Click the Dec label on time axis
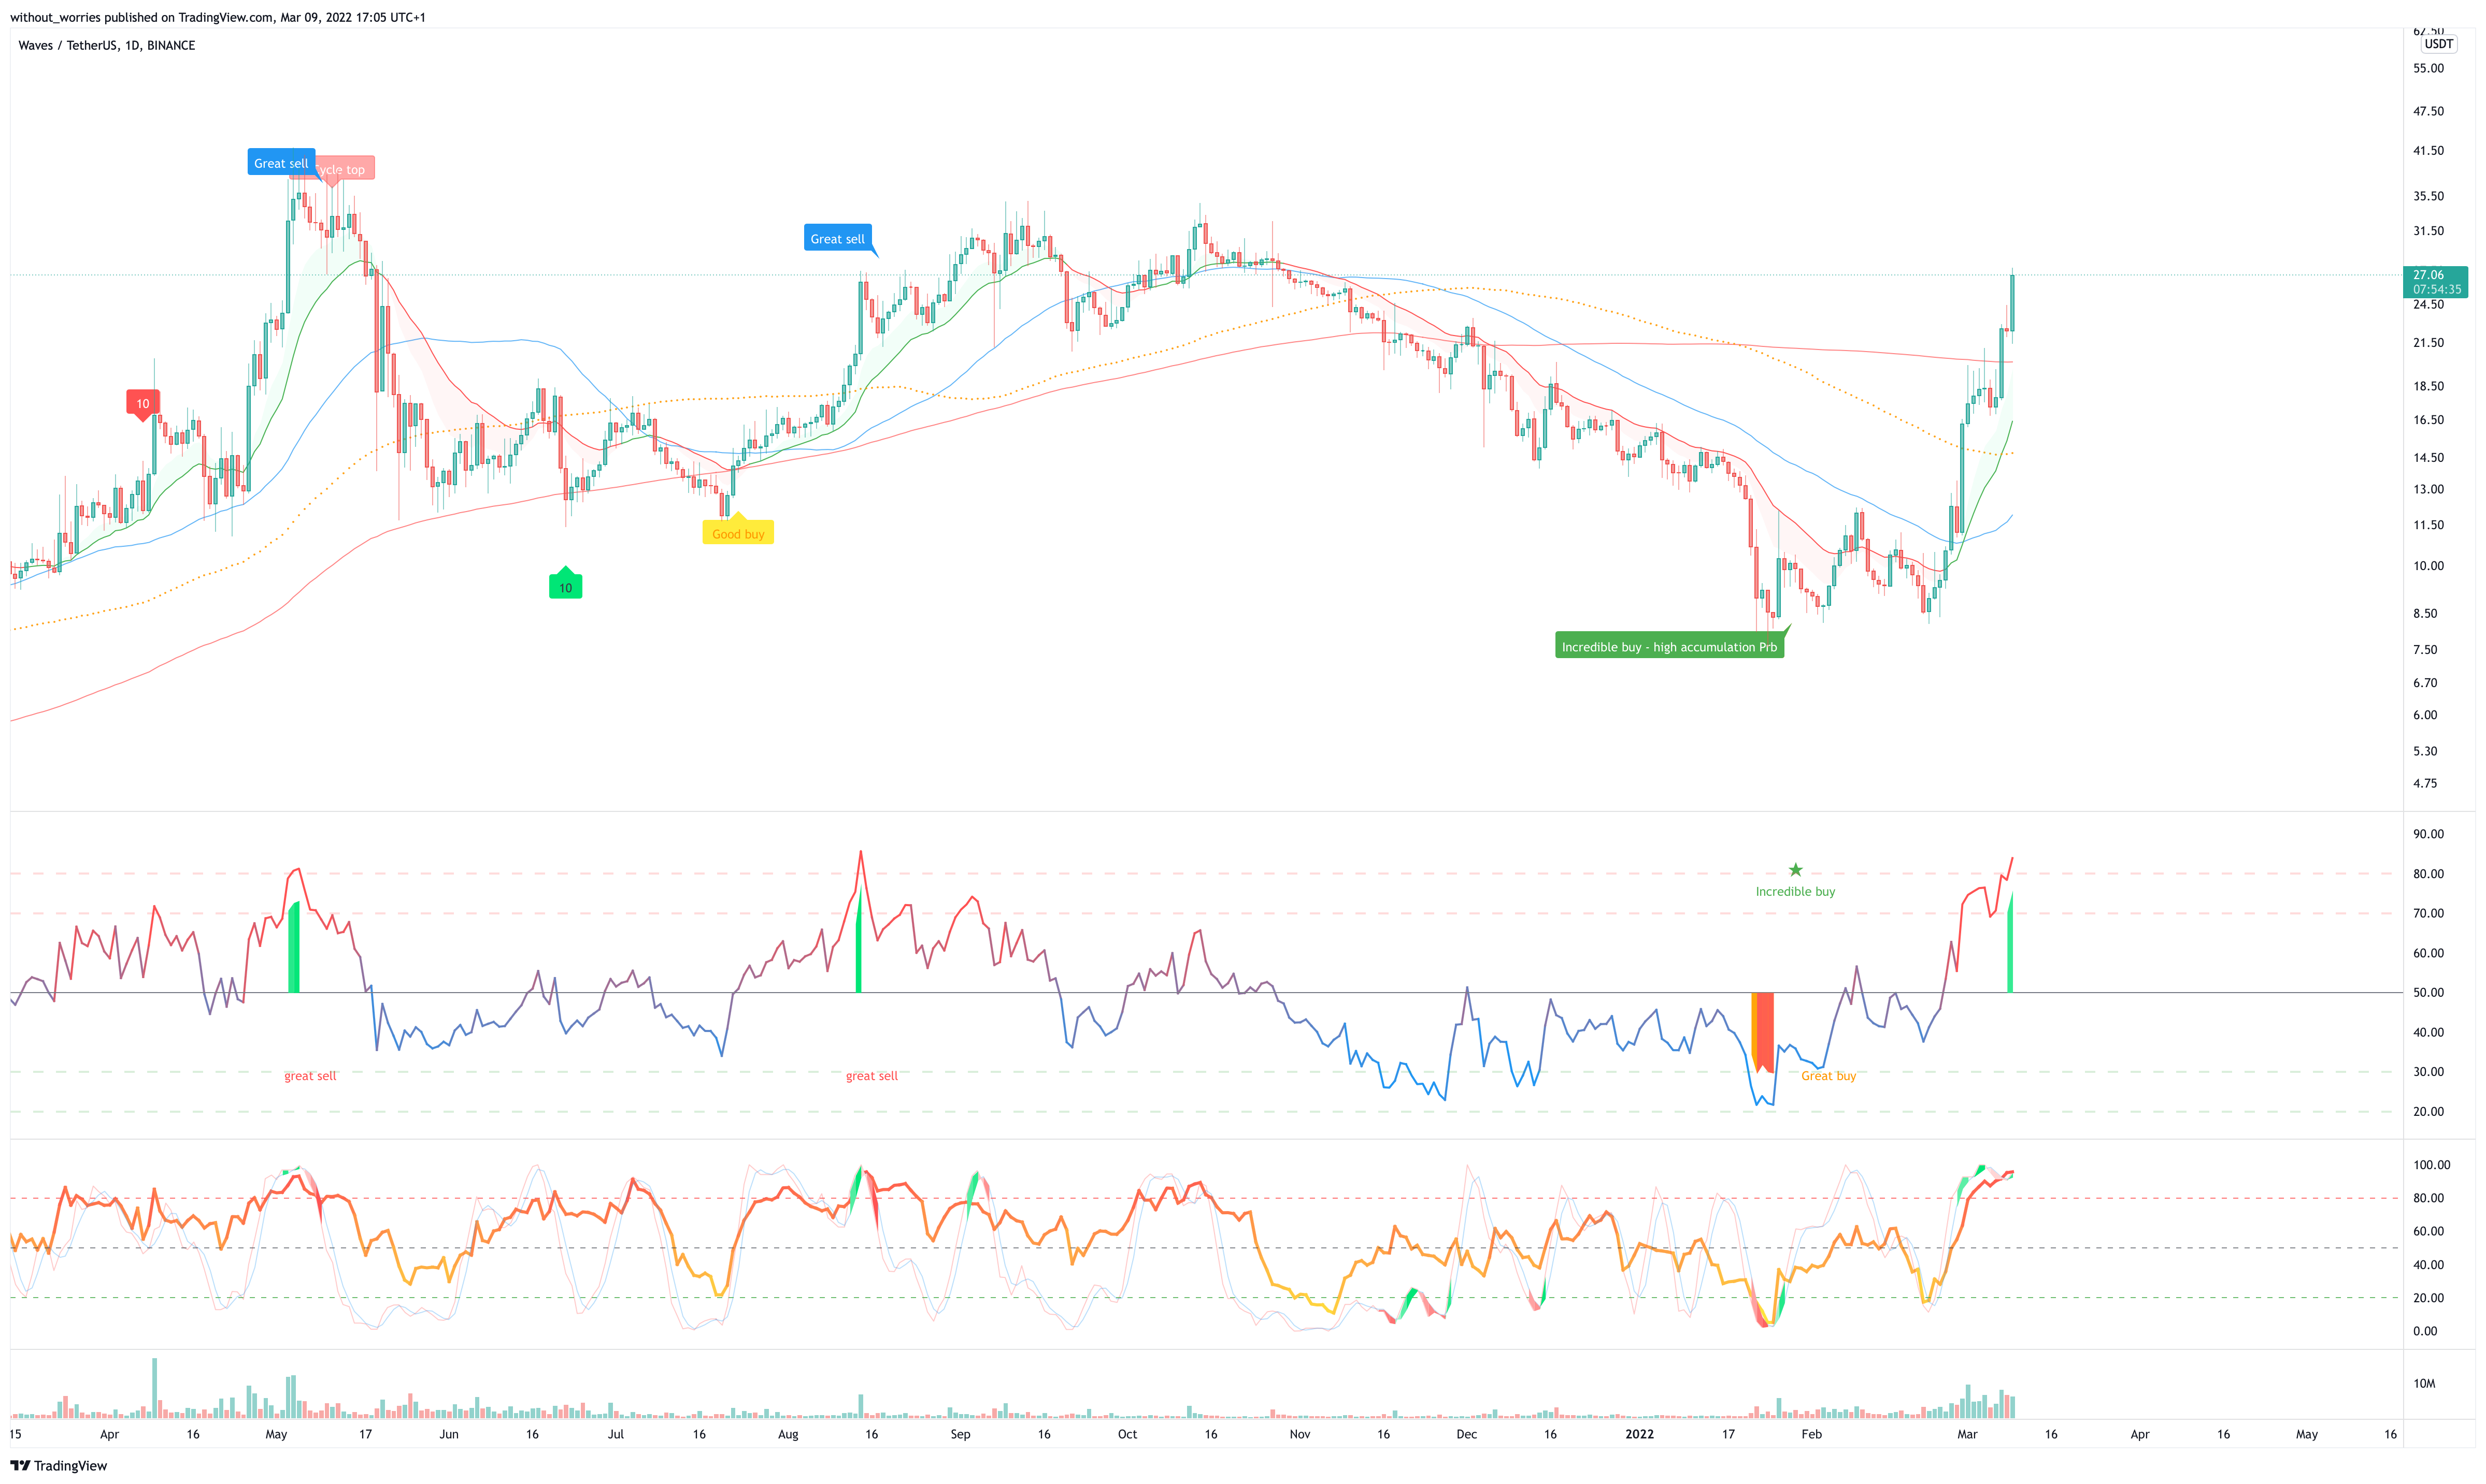Screen dimensions: 2486x1484 click(x=1467, y=1434)
